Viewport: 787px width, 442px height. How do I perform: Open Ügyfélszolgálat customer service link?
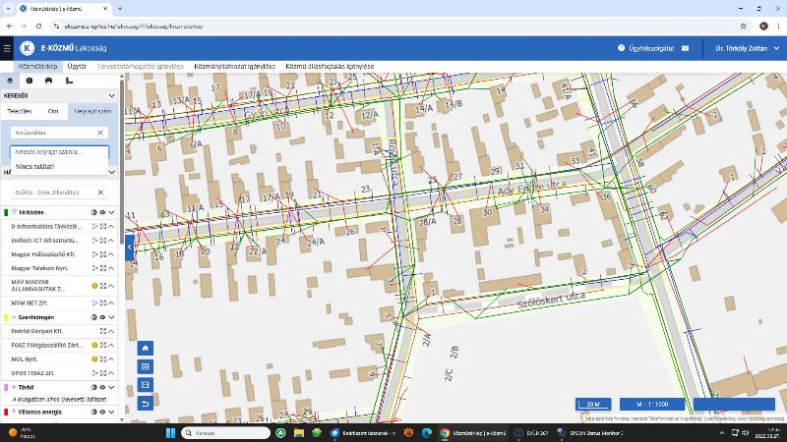click(x=646, y=47)
